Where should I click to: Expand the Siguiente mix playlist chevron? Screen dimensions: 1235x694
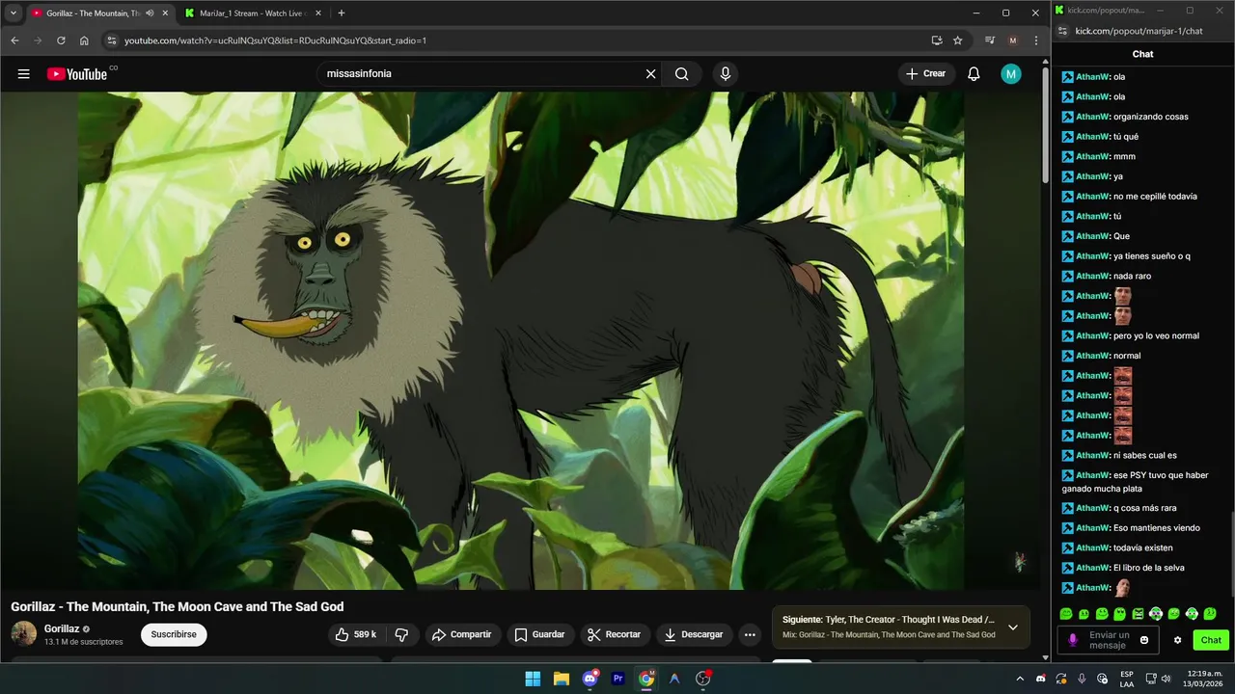click(x=1013, y=627)
